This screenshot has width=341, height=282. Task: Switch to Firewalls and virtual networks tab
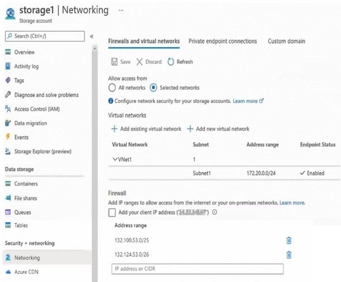click(144, 41)
